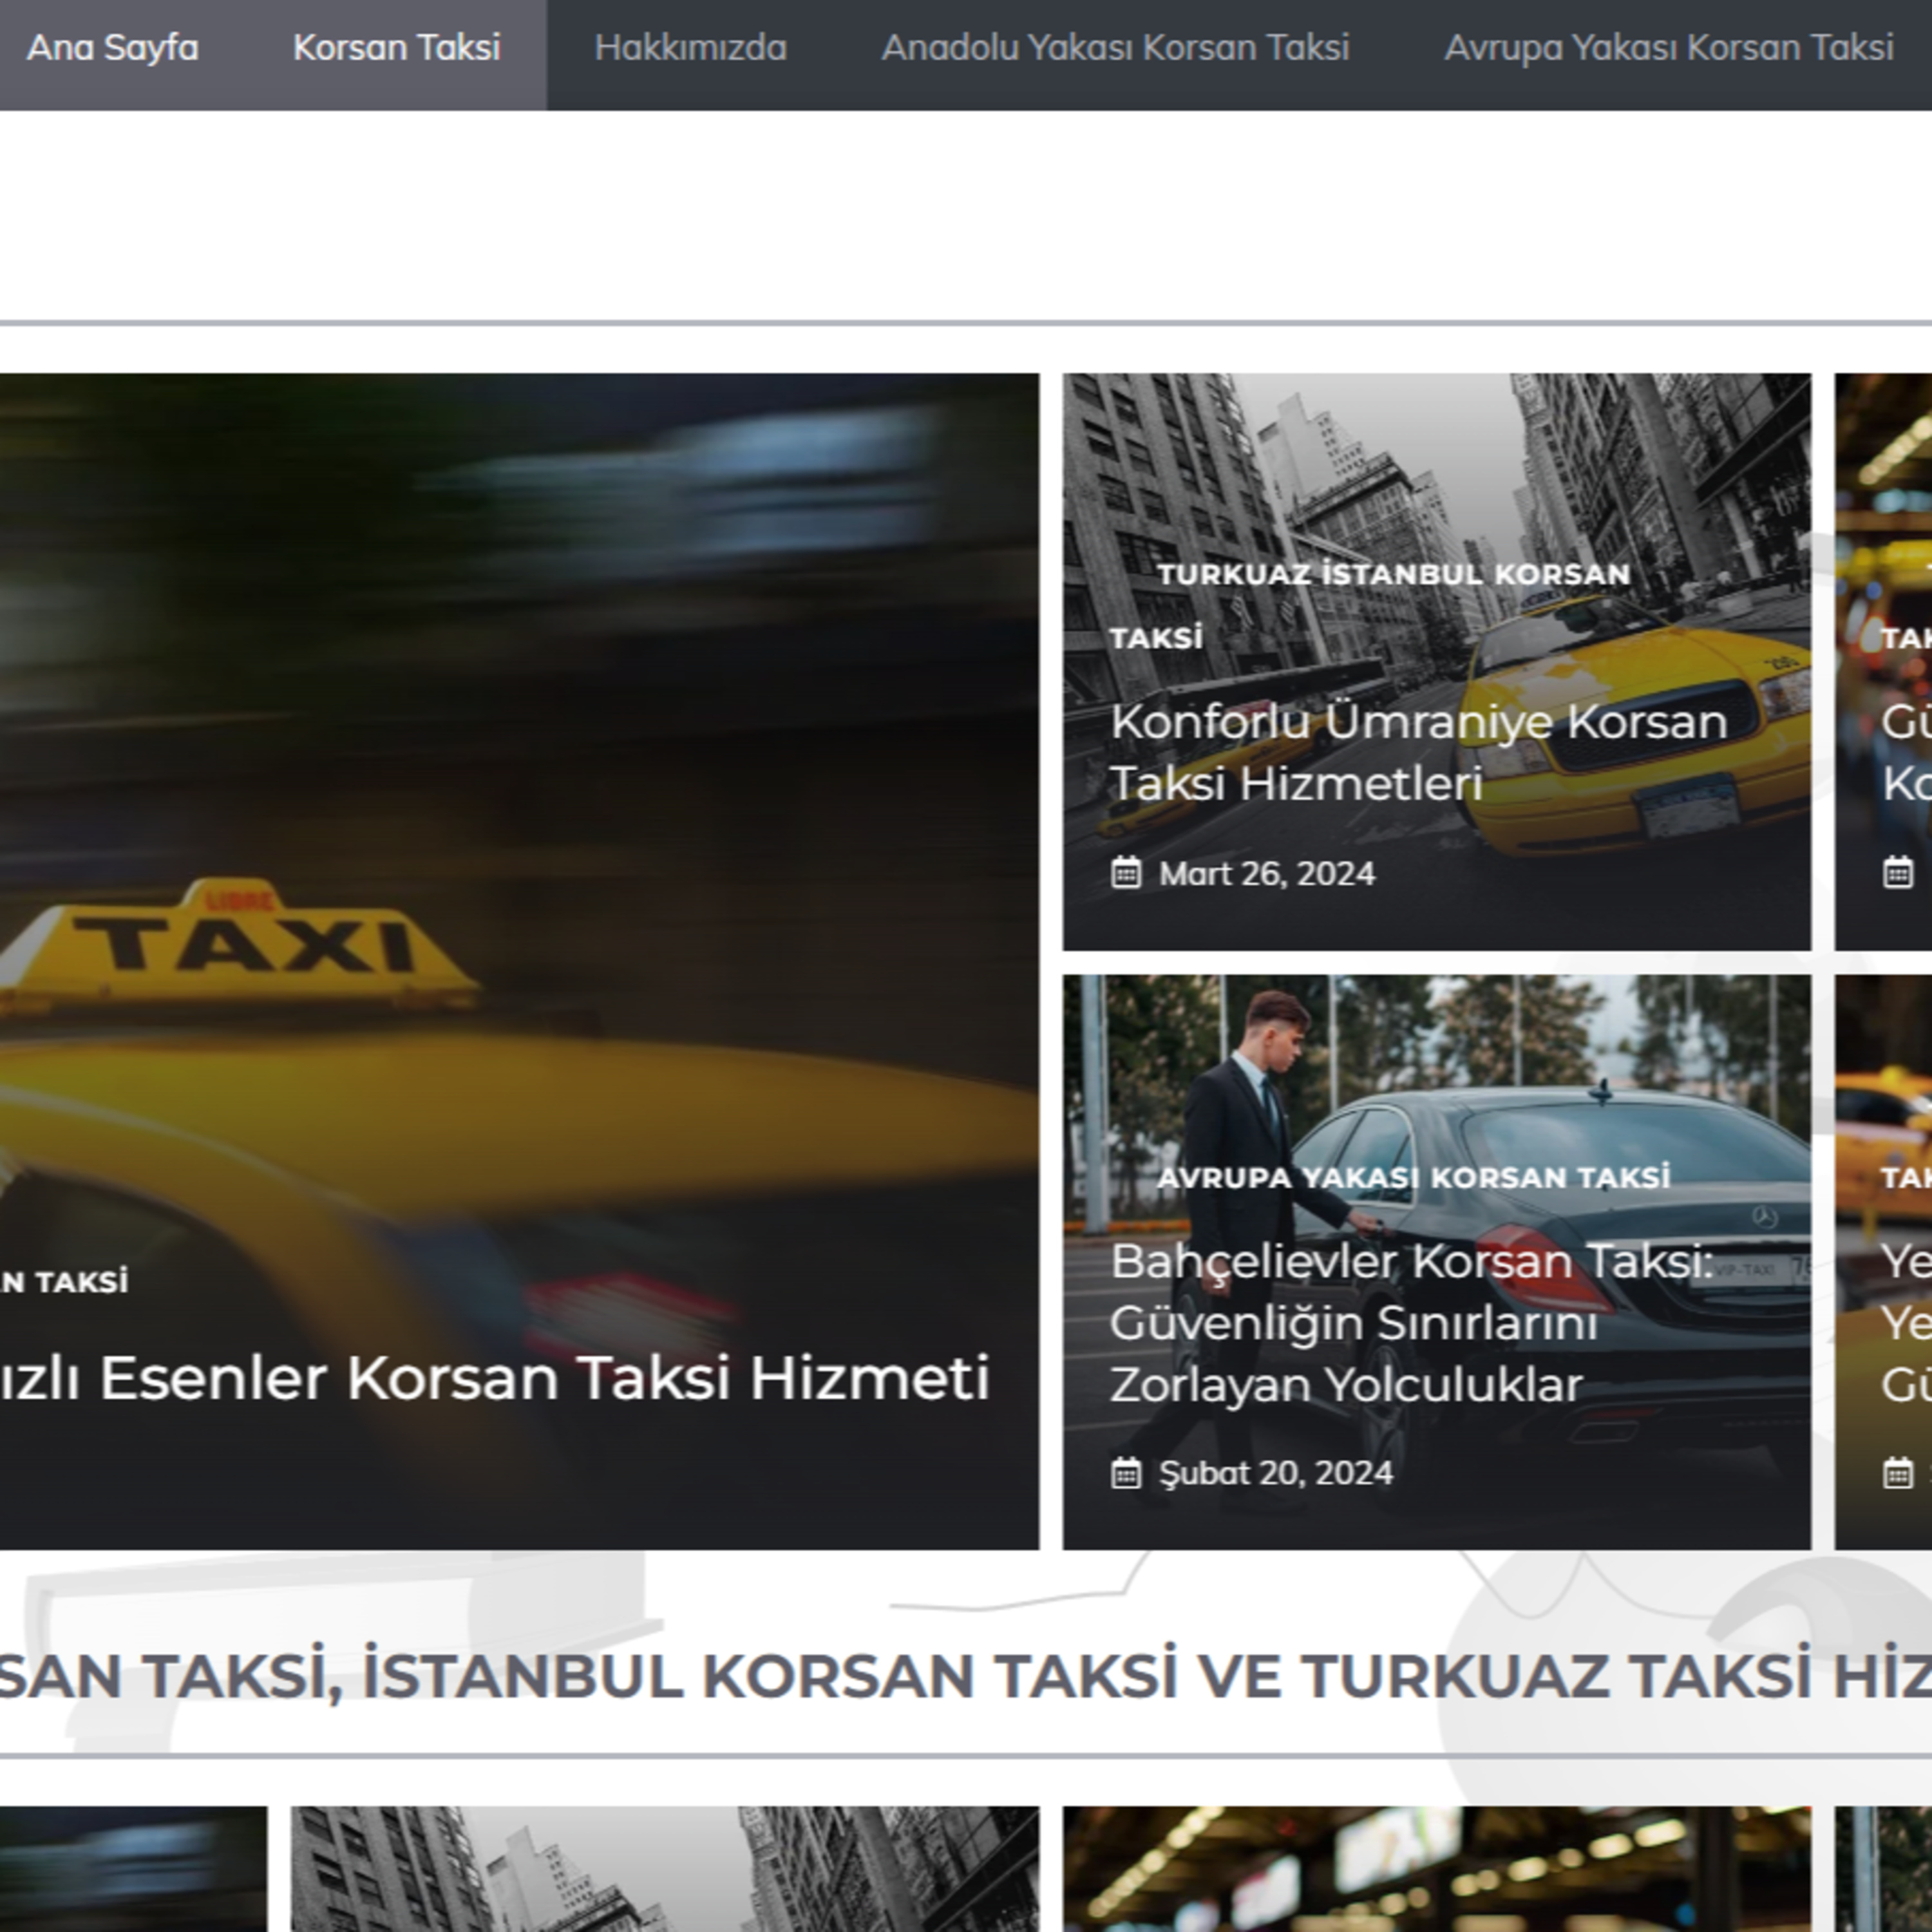Click the Mart 26, 2024 date link

1267,873
